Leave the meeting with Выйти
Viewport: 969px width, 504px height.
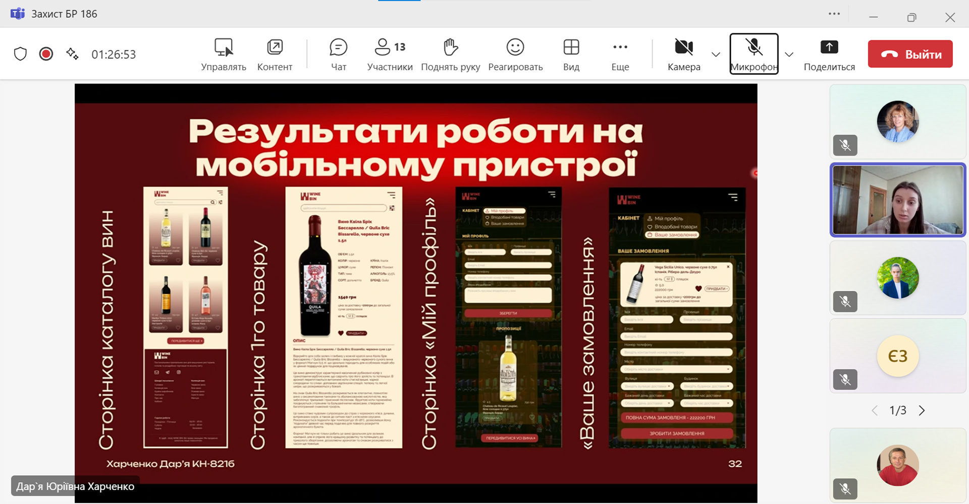pos(910,54)
